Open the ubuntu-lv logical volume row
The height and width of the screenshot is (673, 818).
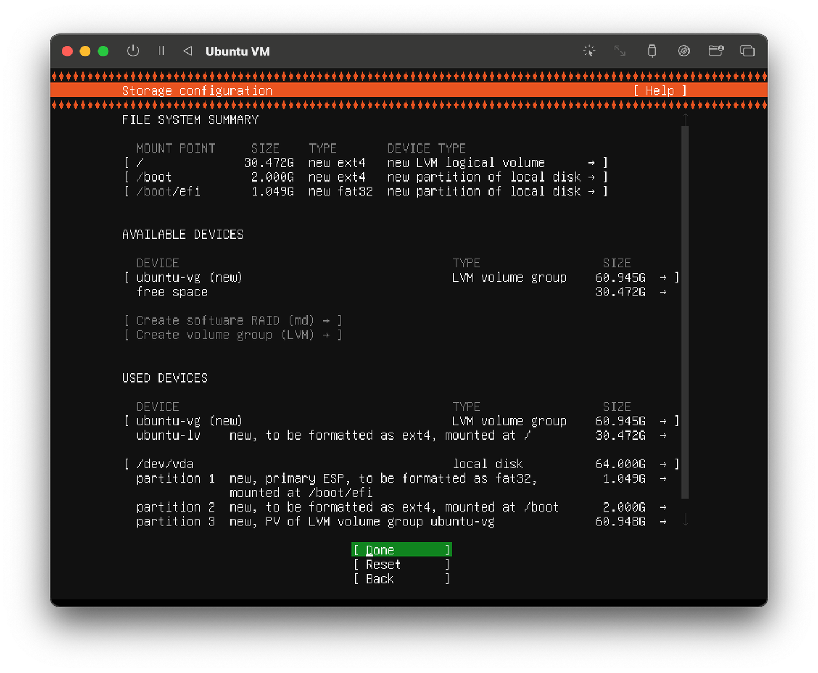[x=402, y=435]
